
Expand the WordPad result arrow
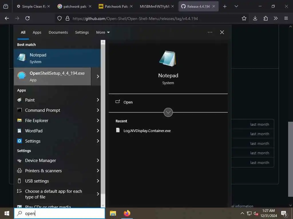tap(98, 131)
